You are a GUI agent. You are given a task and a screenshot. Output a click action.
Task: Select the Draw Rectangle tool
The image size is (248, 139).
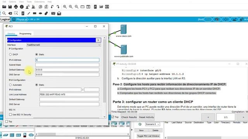pyautogui.click(x=34, y=14)
